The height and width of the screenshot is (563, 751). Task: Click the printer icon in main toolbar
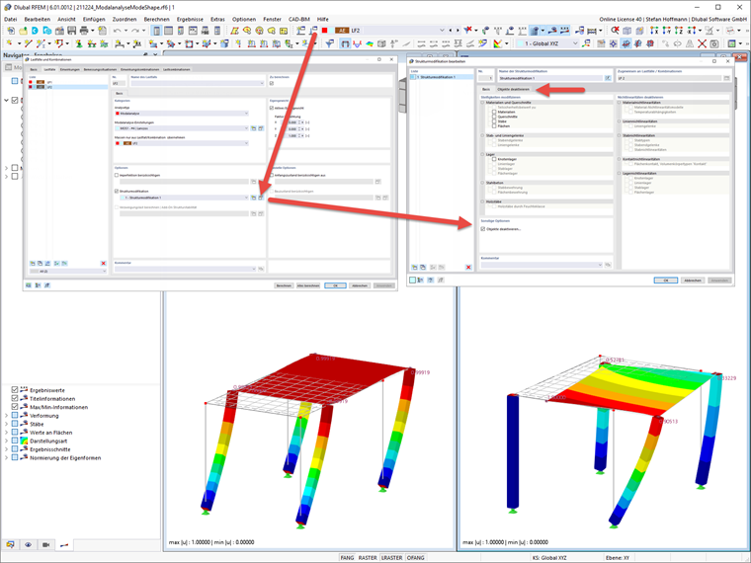[84, 31]
